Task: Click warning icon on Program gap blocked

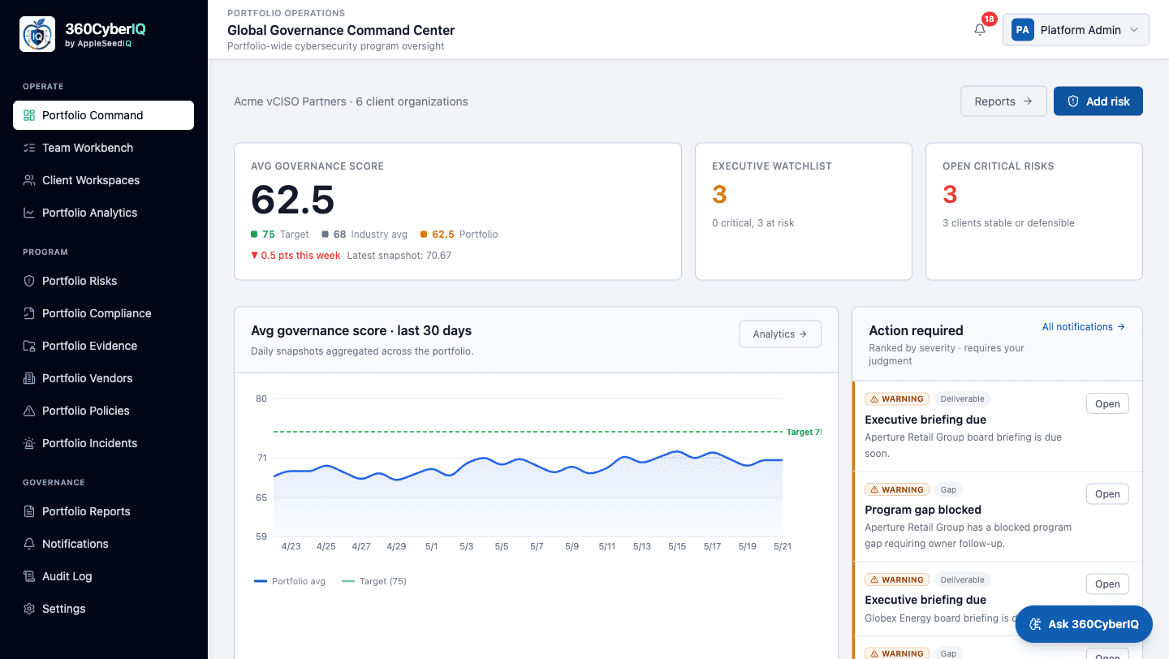Action: coord(874,489)
